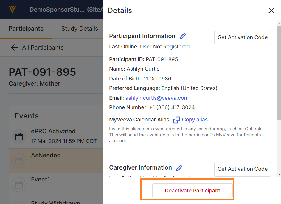Get Activation Code for the caregiver
281x204 pixels.
coord(242,169)
